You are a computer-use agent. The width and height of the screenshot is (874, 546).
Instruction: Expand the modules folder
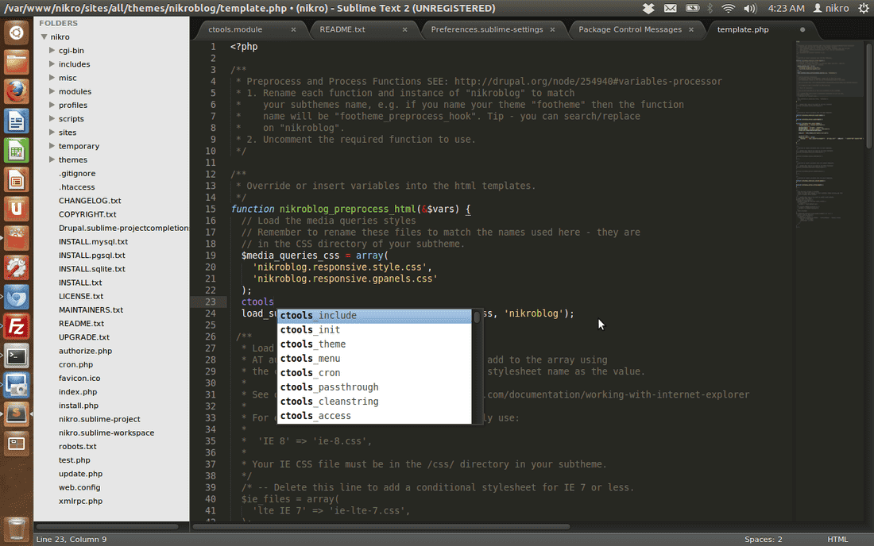(x=52, y=91)
